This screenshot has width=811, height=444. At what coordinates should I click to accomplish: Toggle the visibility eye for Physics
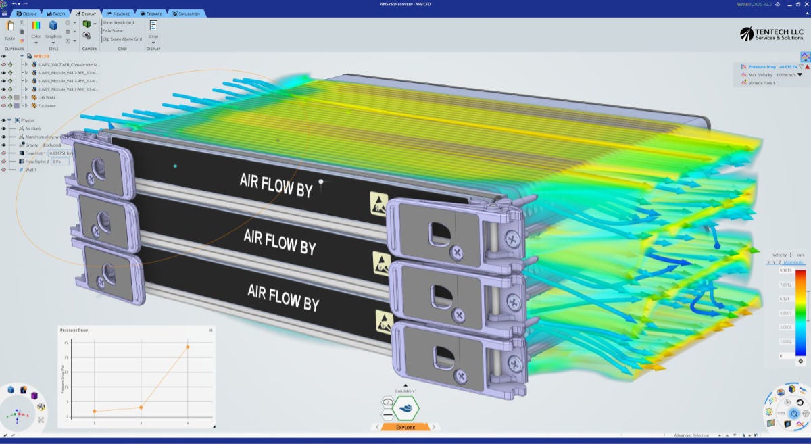4,120
